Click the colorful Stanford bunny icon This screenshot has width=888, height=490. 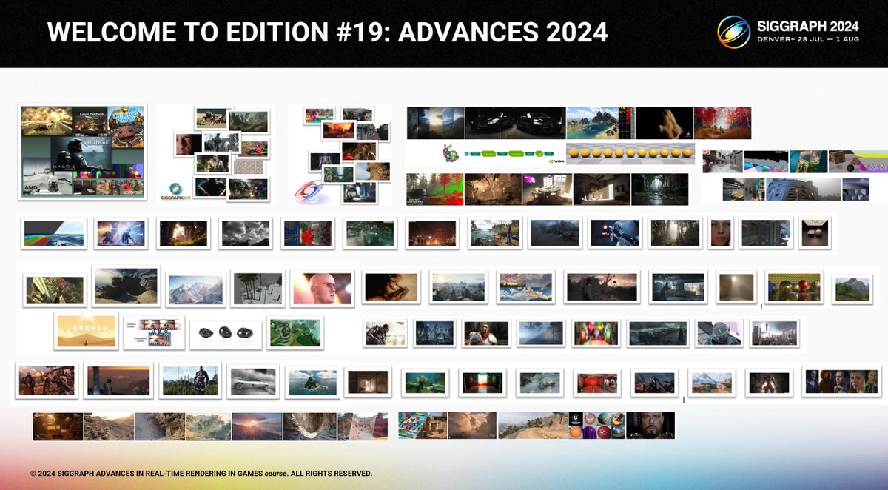coord(451,153)
